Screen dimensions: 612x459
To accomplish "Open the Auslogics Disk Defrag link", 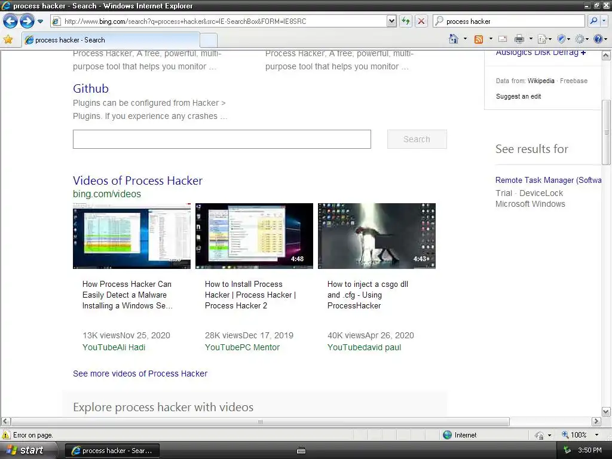I will [540, 53].
